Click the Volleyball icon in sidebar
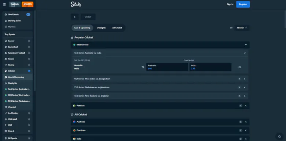Viewport: 286px width, 141px height. [5, 119]
